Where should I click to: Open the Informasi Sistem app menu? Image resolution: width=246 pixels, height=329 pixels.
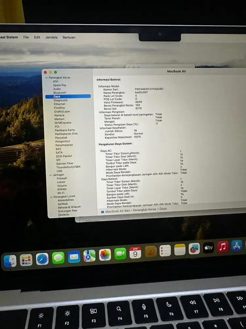tap(9, 37)
